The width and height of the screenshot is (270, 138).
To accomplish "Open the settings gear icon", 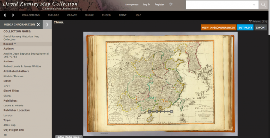I will coord(171,4).
